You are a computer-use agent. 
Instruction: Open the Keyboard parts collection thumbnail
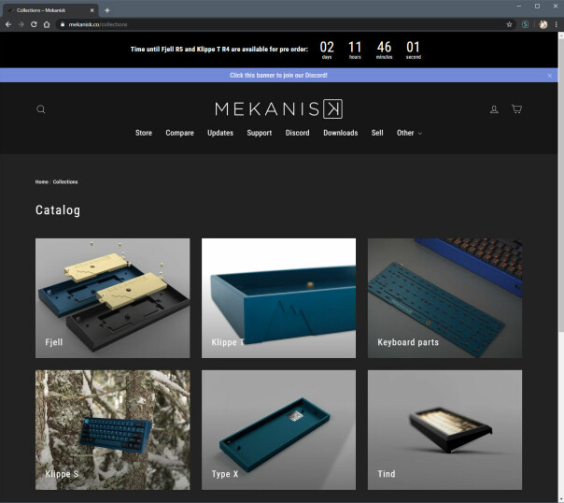(444, 298)
